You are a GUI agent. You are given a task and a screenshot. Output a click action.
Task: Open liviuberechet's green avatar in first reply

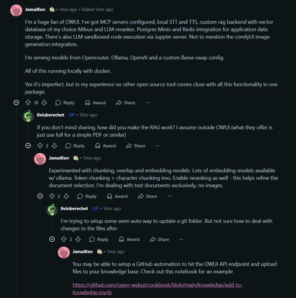click(x=28, y=116)
